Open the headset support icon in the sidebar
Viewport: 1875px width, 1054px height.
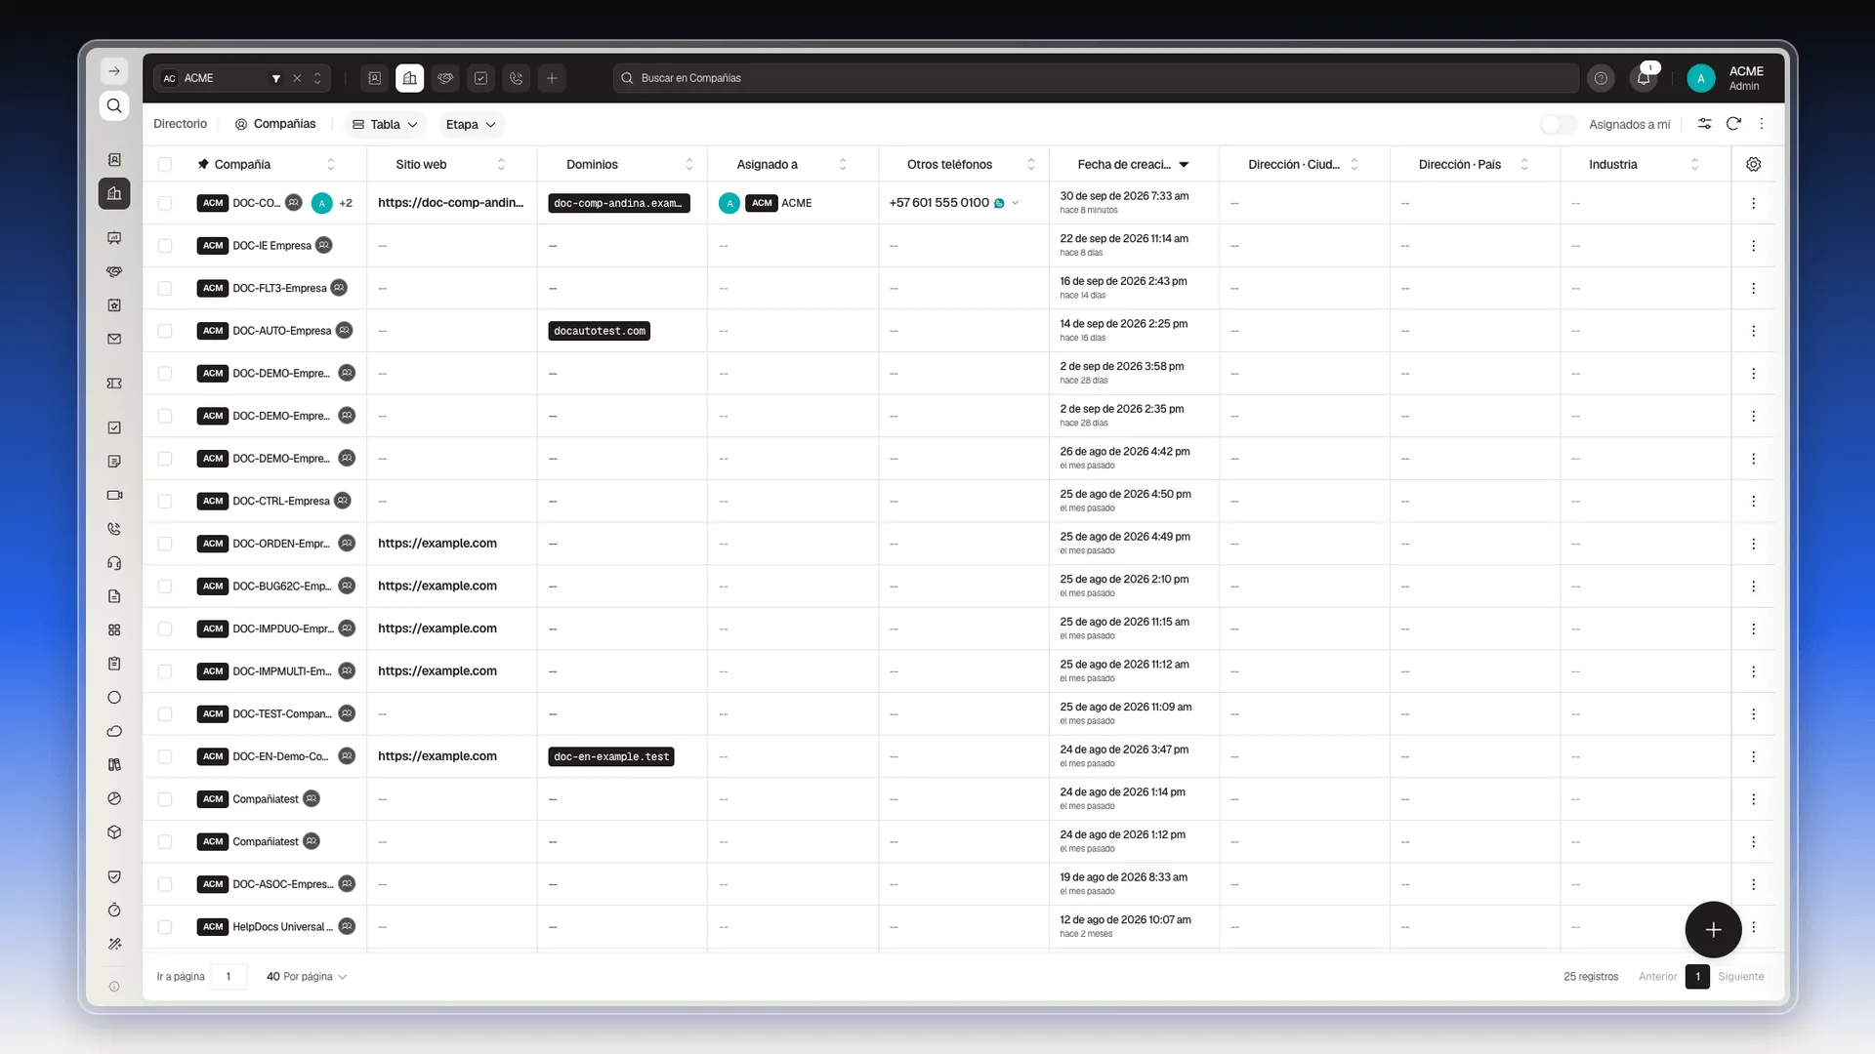[114, 563]
